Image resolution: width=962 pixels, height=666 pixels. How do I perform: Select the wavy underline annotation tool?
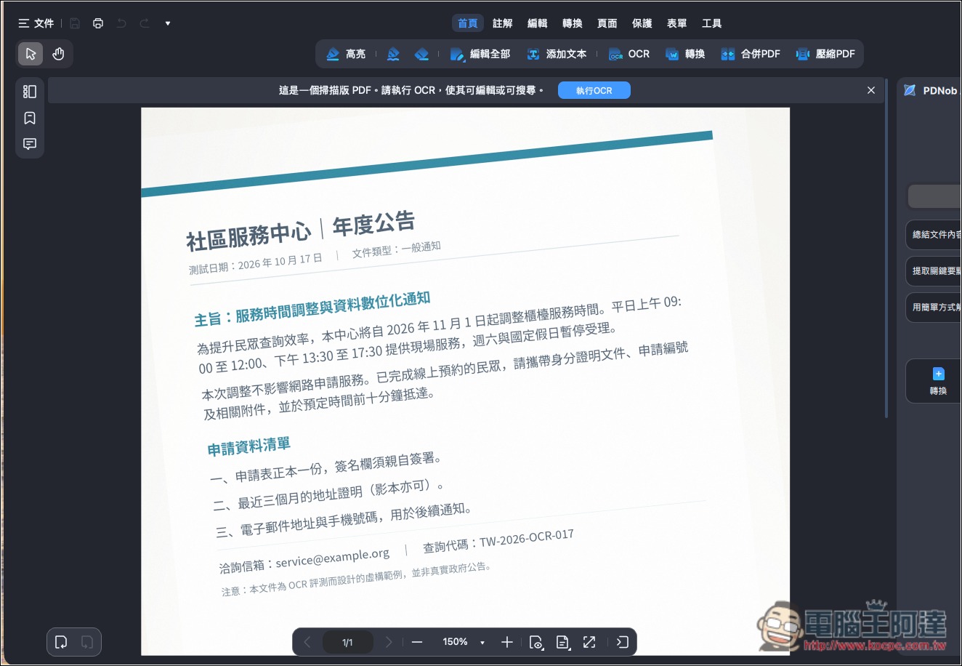393,54
